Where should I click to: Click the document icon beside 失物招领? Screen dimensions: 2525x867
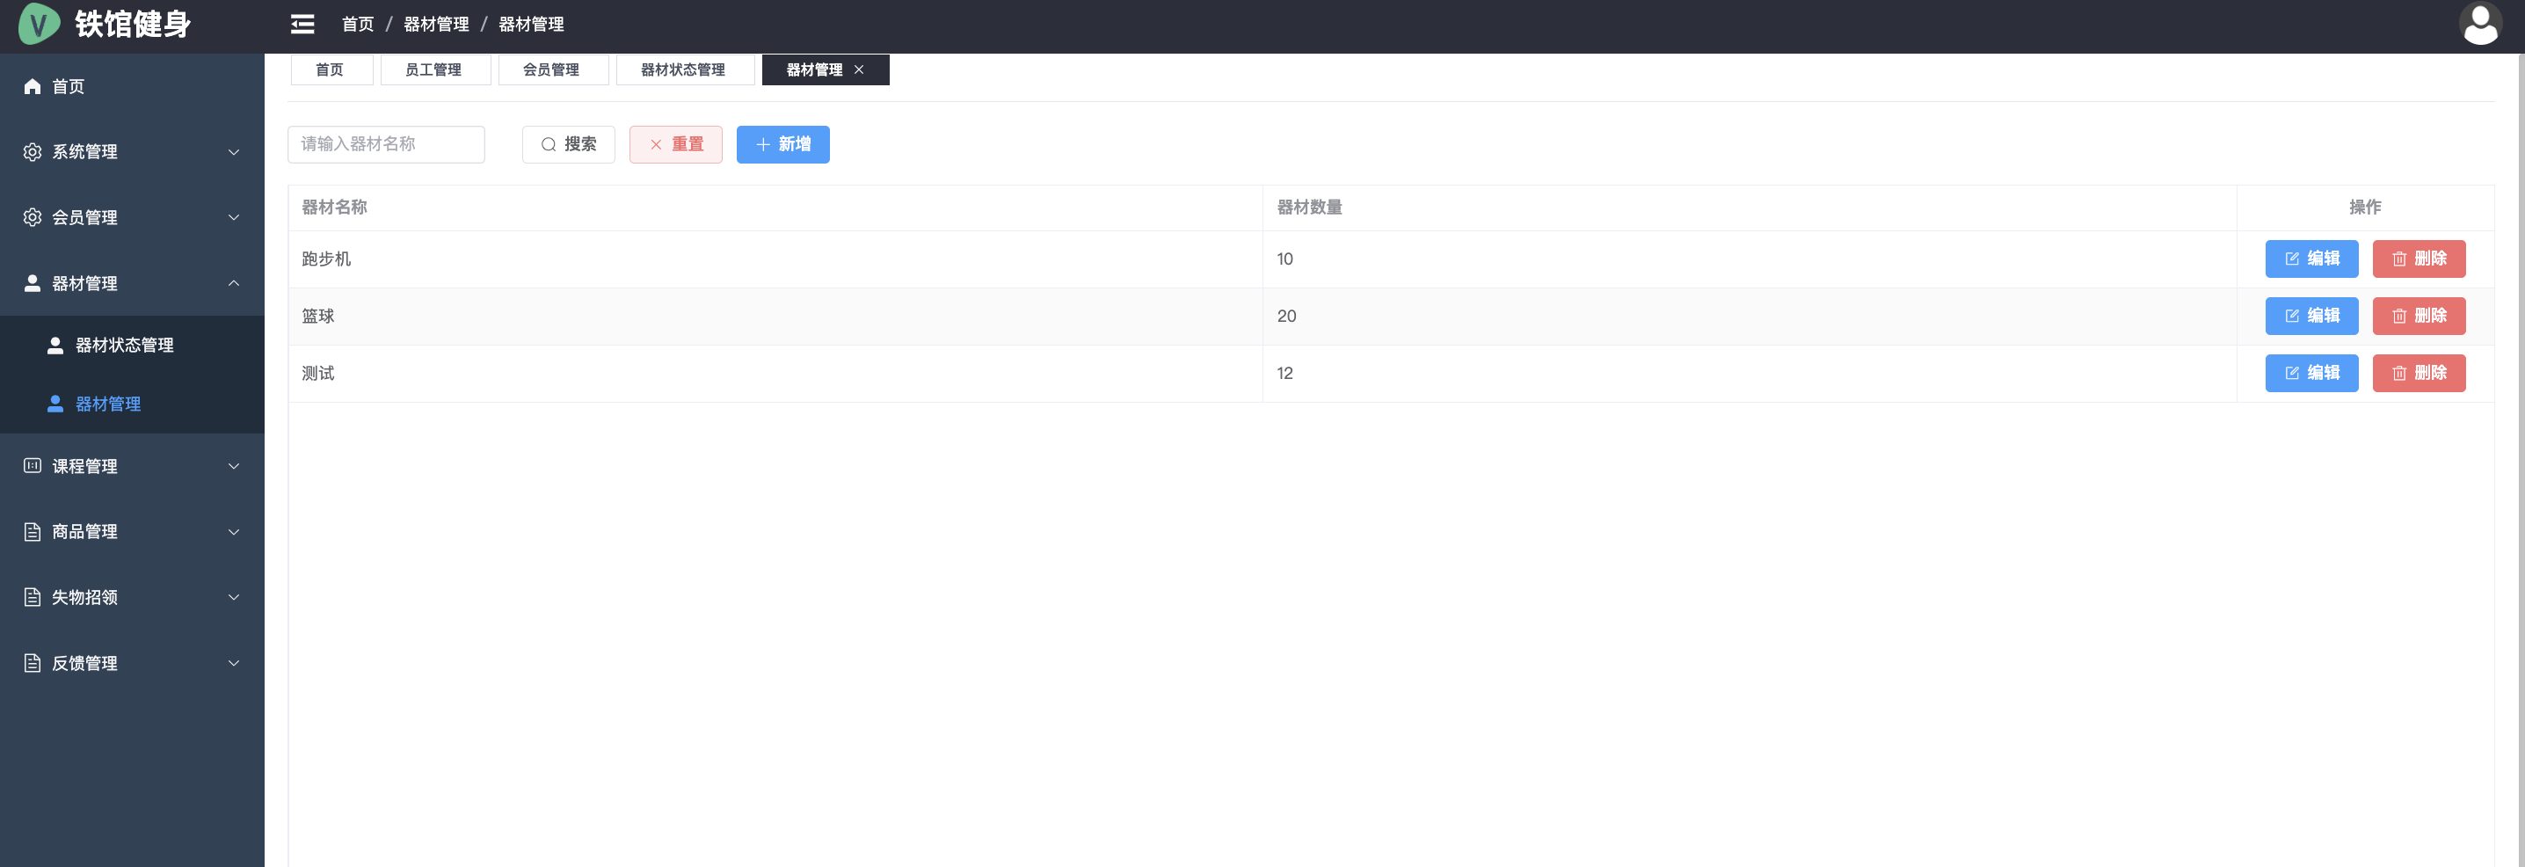pyautogui.click(x=33, y=597)
